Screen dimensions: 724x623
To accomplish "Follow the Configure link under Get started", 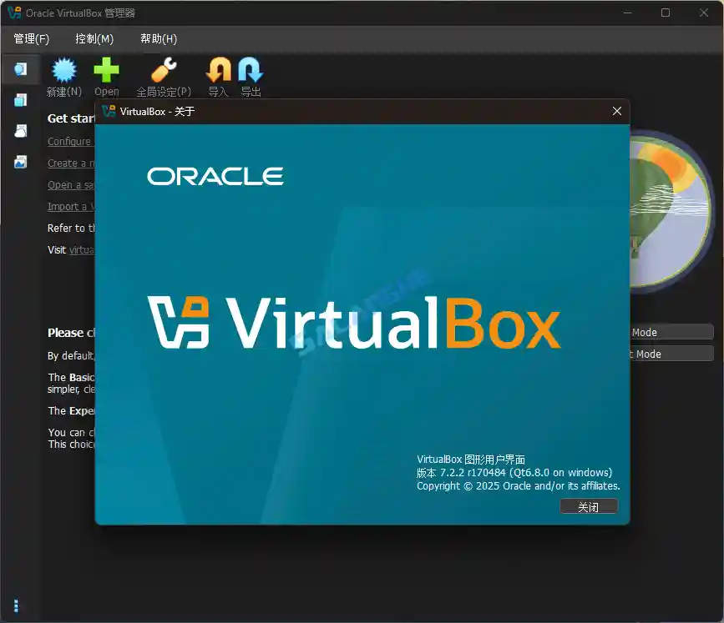I will (x=70, y=141).
